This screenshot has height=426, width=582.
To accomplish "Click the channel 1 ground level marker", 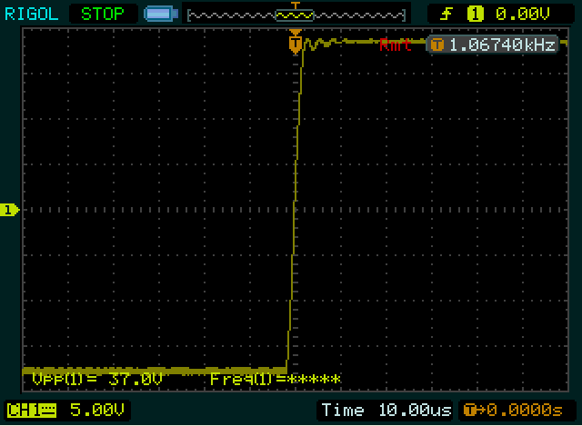I will [10, 210].
